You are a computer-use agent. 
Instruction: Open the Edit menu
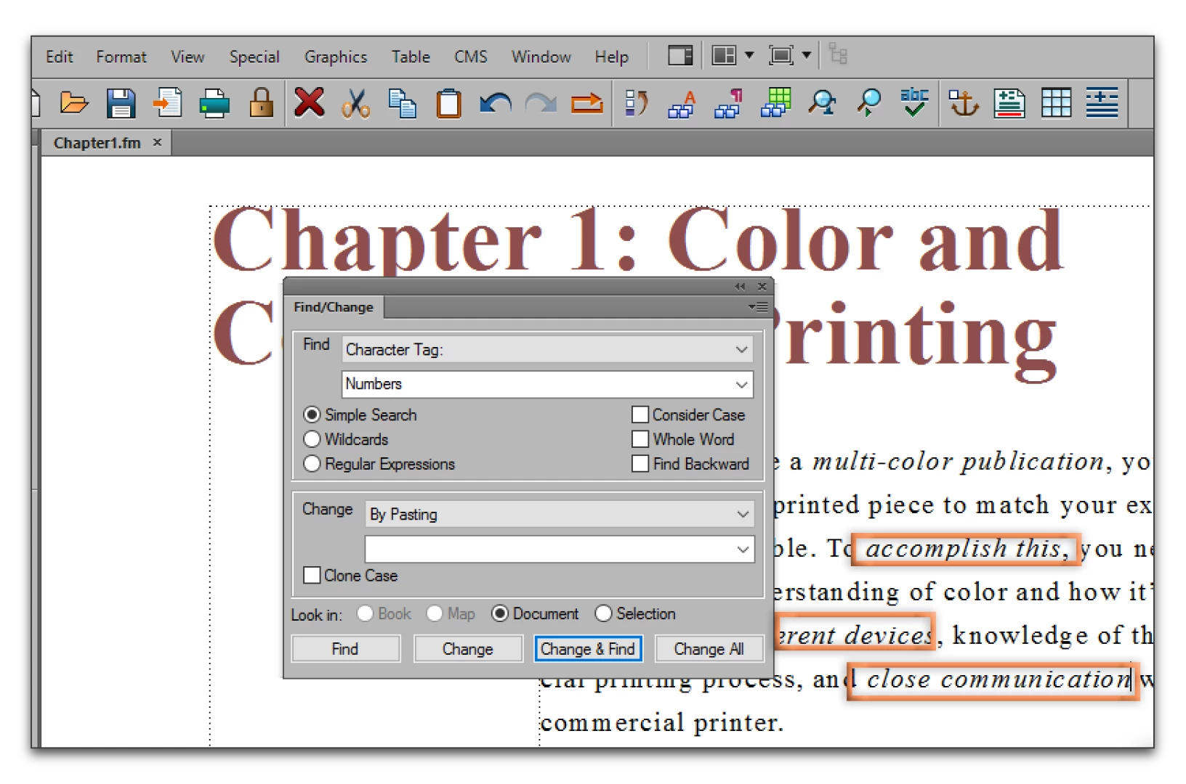59,57
